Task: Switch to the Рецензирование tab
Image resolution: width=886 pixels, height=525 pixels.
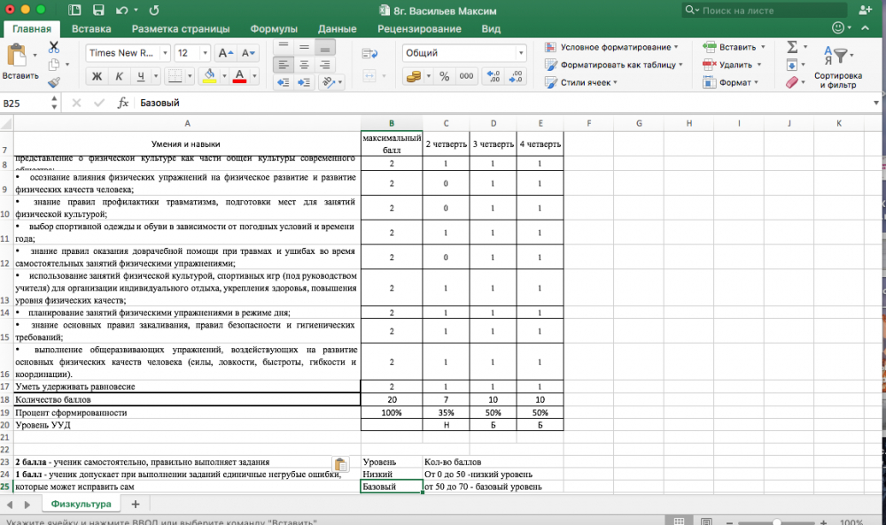Action: coord(419,29)
